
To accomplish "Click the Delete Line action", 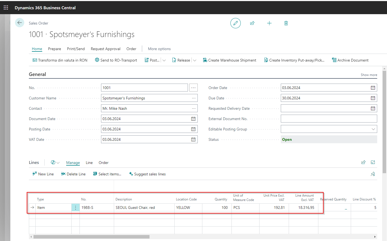I will (x=73, y=174).
